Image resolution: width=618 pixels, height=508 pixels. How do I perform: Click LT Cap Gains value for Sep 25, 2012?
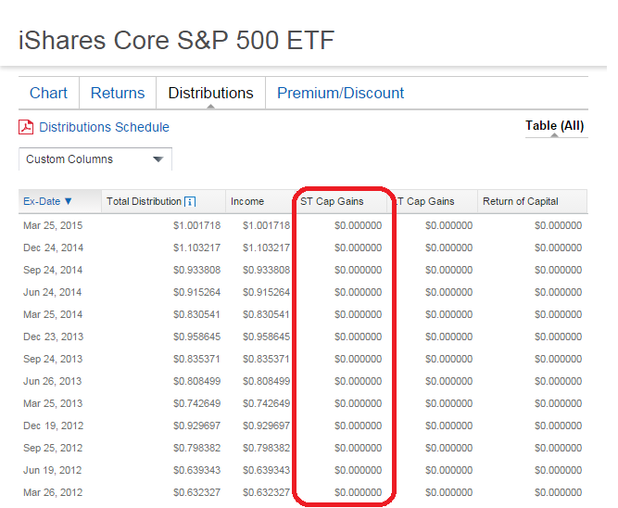click(x=449, y=448)
